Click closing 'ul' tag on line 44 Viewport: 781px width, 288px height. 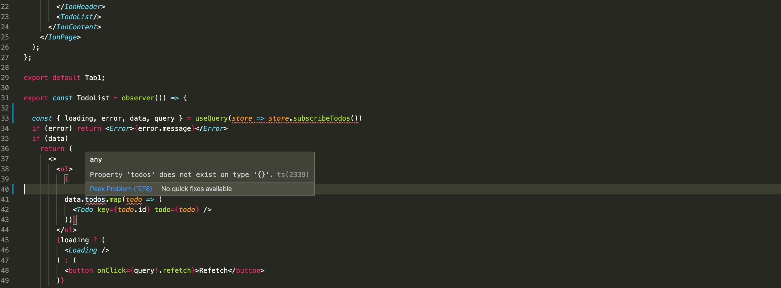click(x=66, y=230)
